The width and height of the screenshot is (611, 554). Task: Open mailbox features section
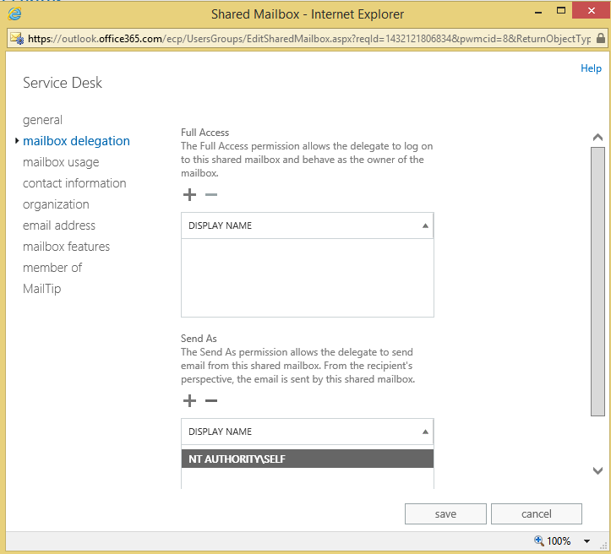tap(66, 247)
